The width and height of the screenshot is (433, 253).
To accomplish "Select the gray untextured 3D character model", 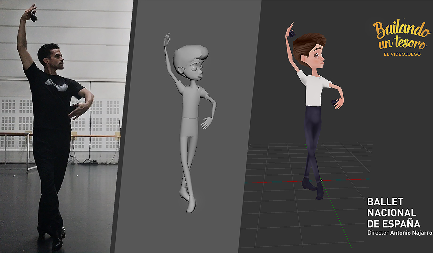I will (190, 123).
